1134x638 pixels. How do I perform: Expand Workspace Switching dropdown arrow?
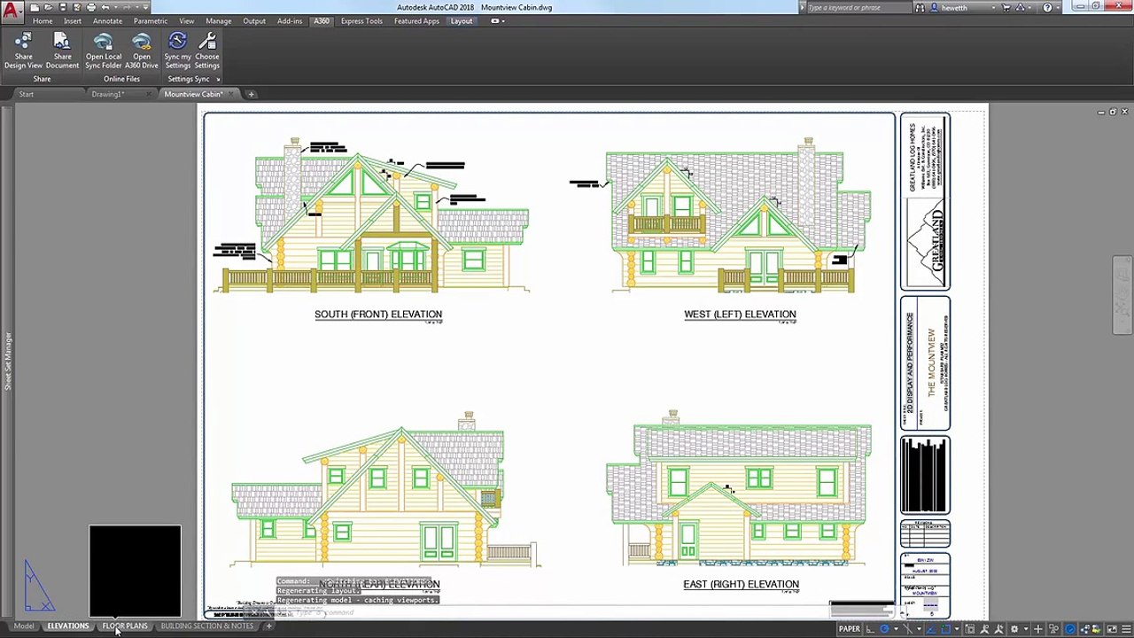1026,629
